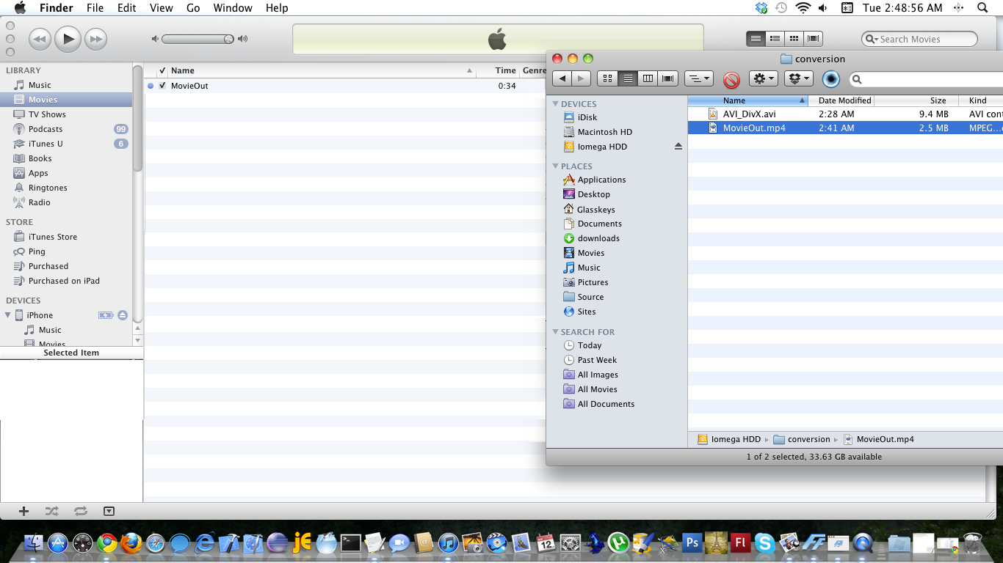Screen dimensions: 1003x563
Task: Click the repeat icon at bottom
Action: click(80, 511)
